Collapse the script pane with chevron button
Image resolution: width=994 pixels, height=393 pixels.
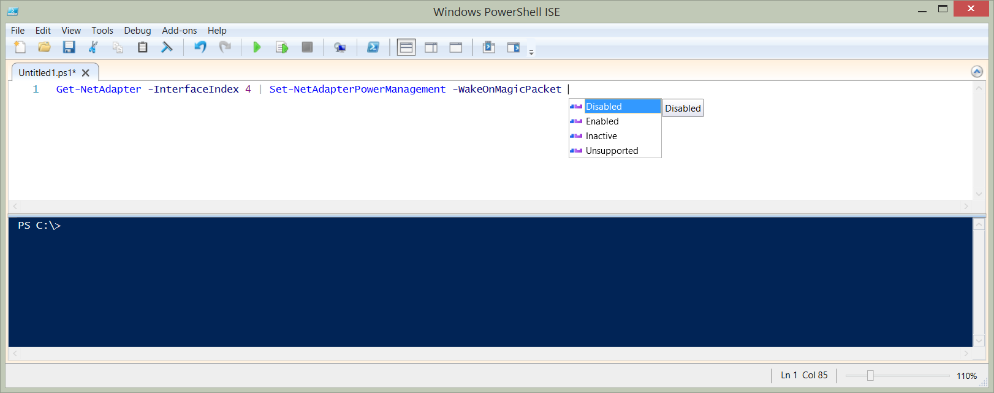[x=977, y=72]
